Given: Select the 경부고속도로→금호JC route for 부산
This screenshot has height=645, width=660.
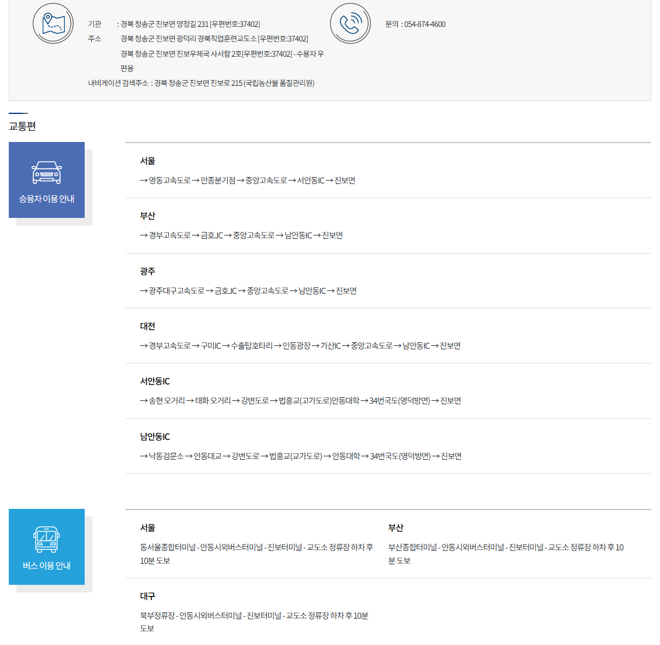Looking at the screenshot, I should coord(241,235).
